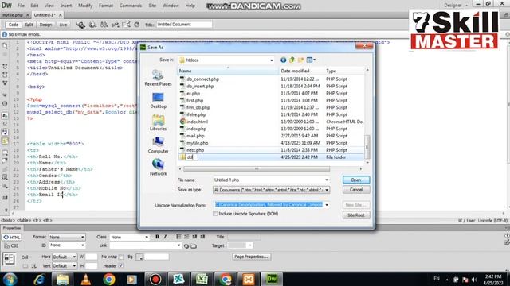Go back to last visited folder

[284, 60]
